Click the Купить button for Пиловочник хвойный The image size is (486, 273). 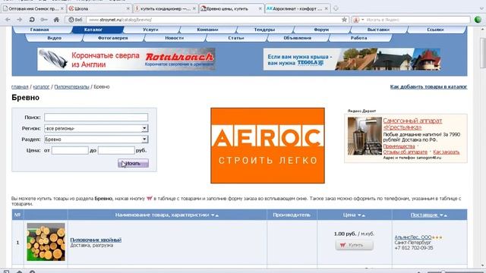tap(355, 245)
